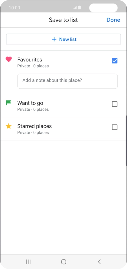Tap the green flag Want to go icon
The height and width of the screenshot is (269, 127).
(x=8, y=103)
